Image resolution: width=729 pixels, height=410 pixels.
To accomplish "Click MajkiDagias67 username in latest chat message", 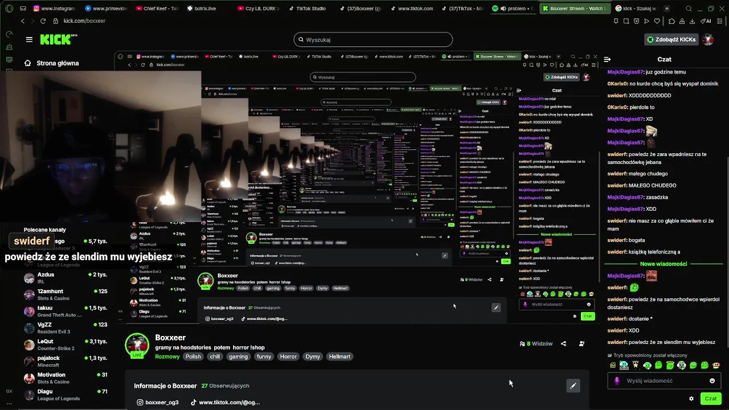I will click(x=625, y=276).
